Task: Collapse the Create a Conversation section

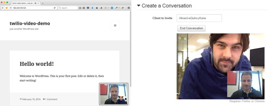Action: pos(139,6)
